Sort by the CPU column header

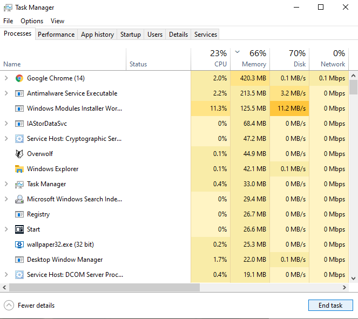211,59
